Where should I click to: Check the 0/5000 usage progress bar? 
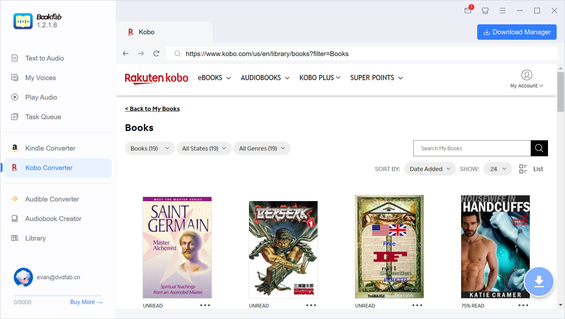[58, 296]
